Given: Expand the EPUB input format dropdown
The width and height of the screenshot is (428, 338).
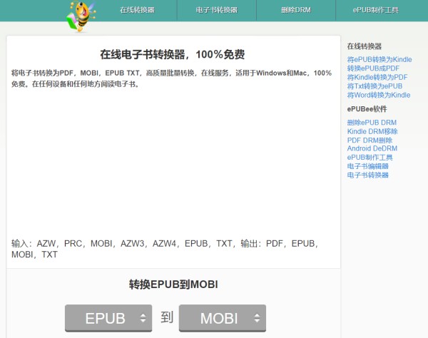Looking at the screenshot, I should coord(108,318).
